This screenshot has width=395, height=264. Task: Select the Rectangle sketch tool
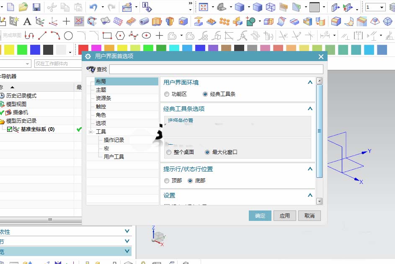click(106, 36)
